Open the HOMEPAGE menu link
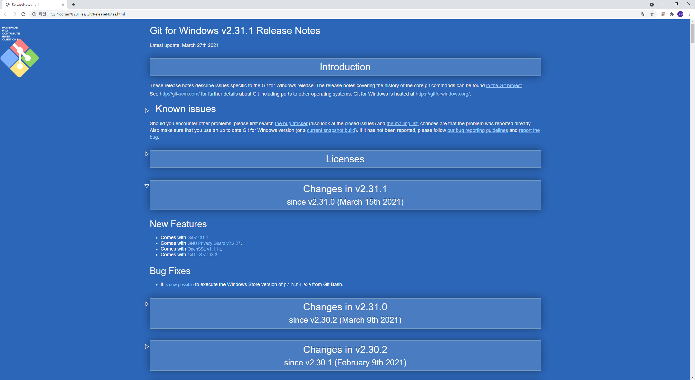This screenshot has width=695, height=380. (x=10, y=27)
